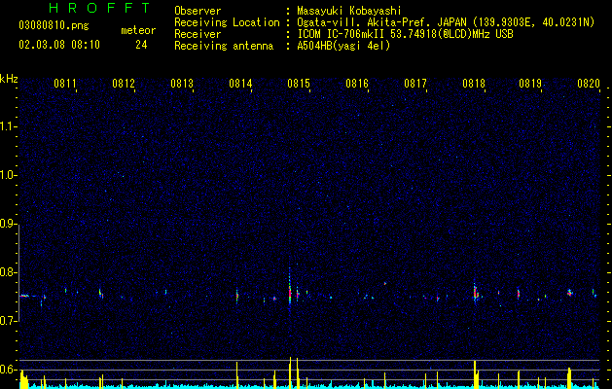Click the 0.6 frequency axis label
The height and width of the screenshot is (389, 612).
[9, 370]
